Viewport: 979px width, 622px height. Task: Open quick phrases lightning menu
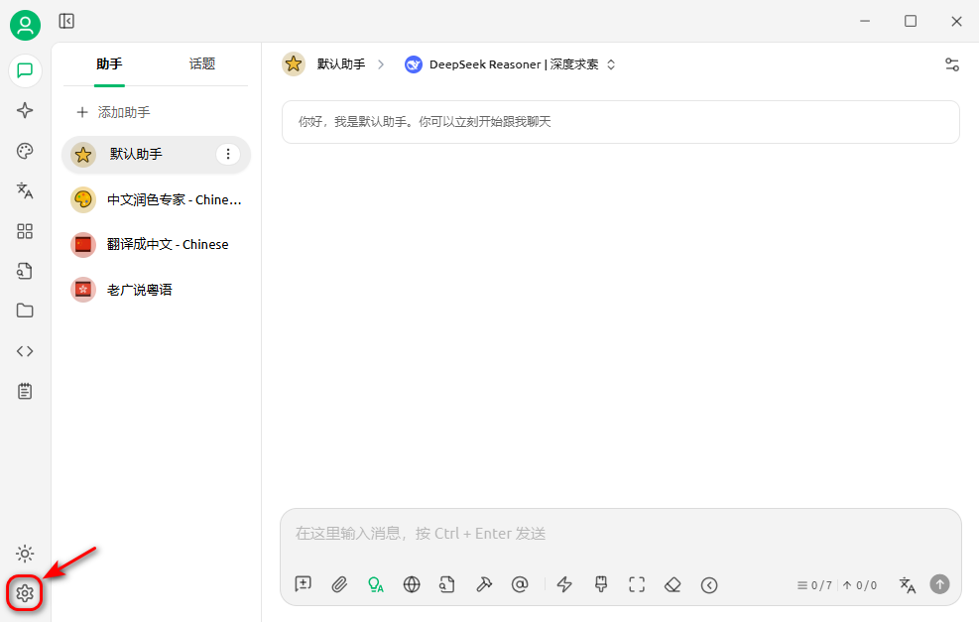pos(564,584)
